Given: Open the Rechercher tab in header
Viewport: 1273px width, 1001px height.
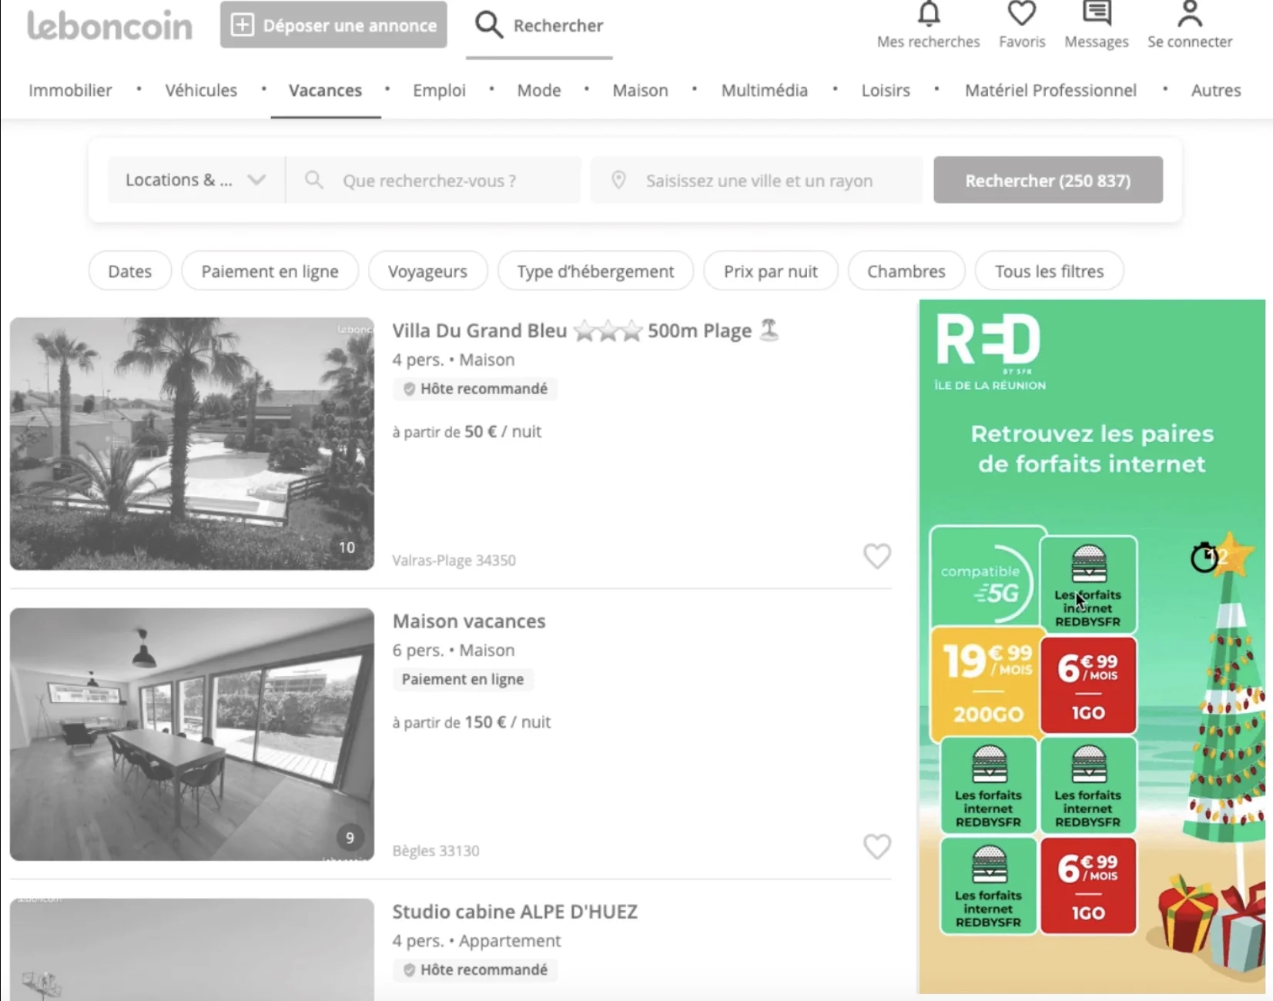Looking at the screenshot, I should 539,26.
